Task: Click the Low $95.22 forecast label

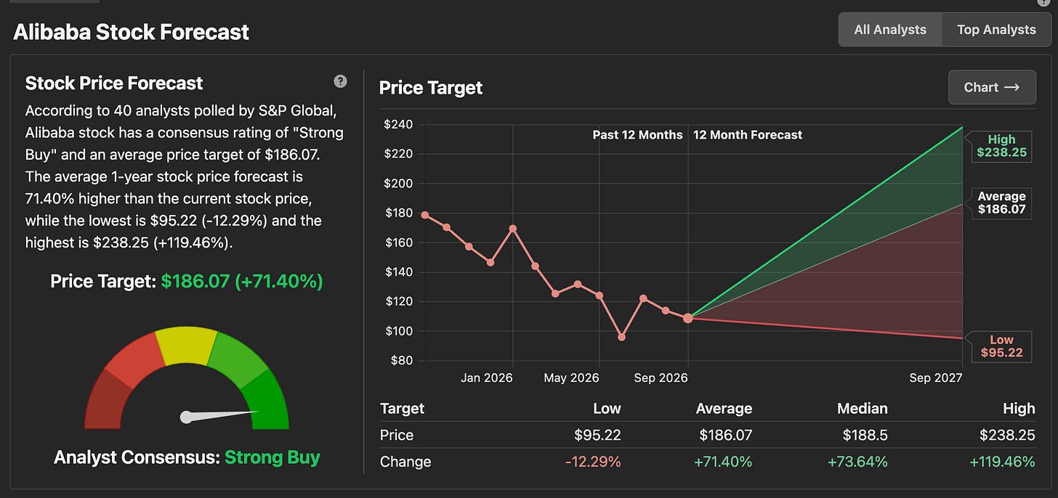Action: click(x=1001, y=346)
